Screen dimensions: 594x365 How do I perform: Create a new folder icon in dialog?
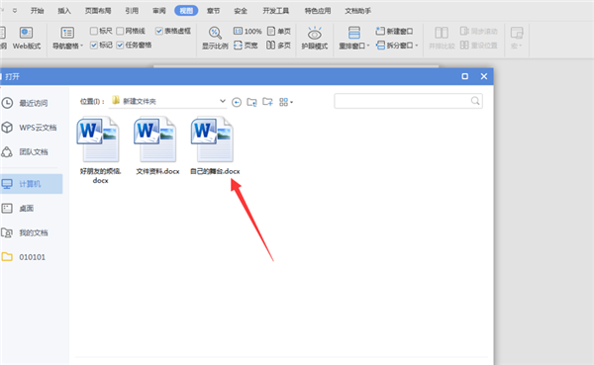click(x=268, y=102)
